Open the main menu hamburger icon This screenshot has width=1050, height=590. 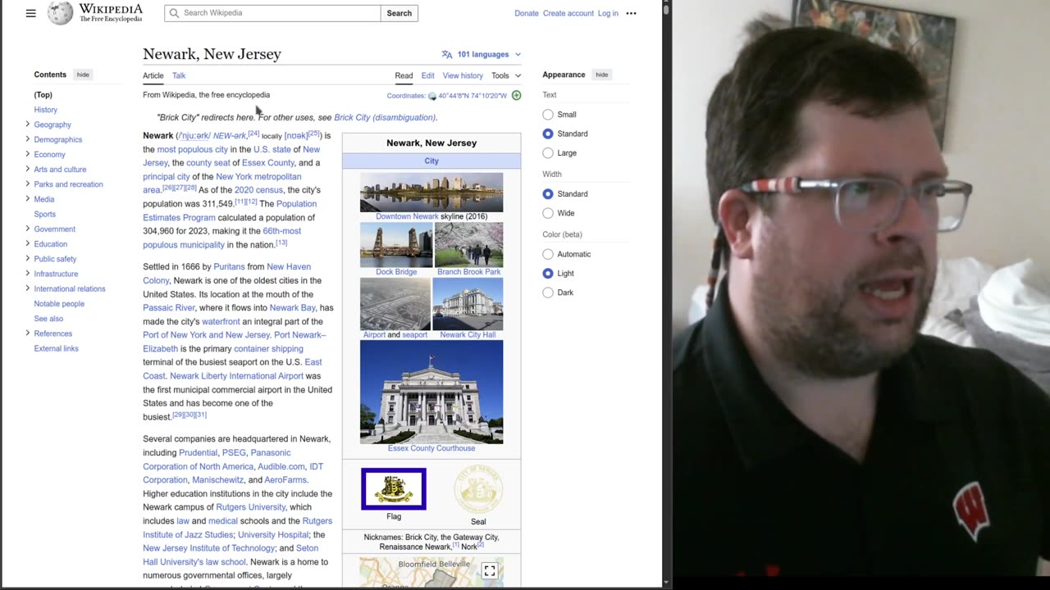pos(31,13)
